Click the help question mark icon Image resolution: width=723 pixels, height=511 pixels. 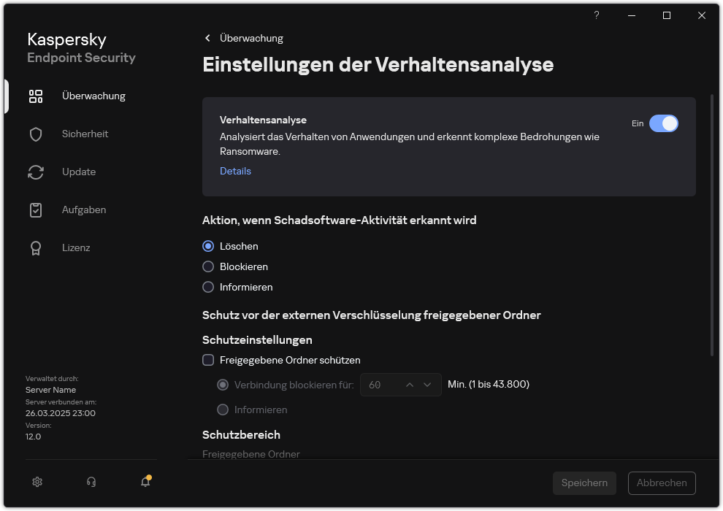click(x=596, y=15)
